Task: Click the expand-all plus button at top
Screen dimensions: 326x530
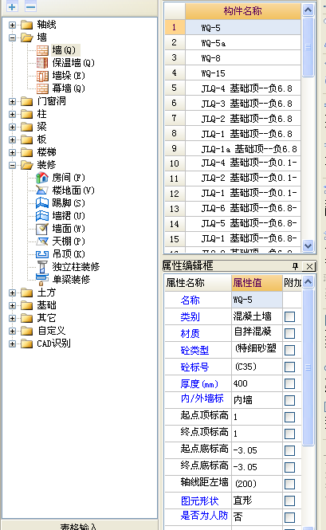Action: (x=12, y=6)
